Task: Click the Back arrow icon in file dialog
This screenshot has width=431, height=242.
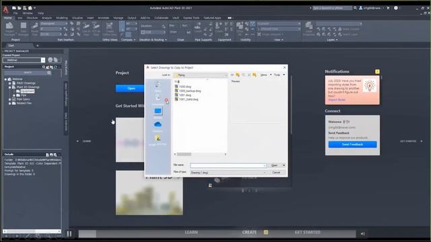Action: 232,75
